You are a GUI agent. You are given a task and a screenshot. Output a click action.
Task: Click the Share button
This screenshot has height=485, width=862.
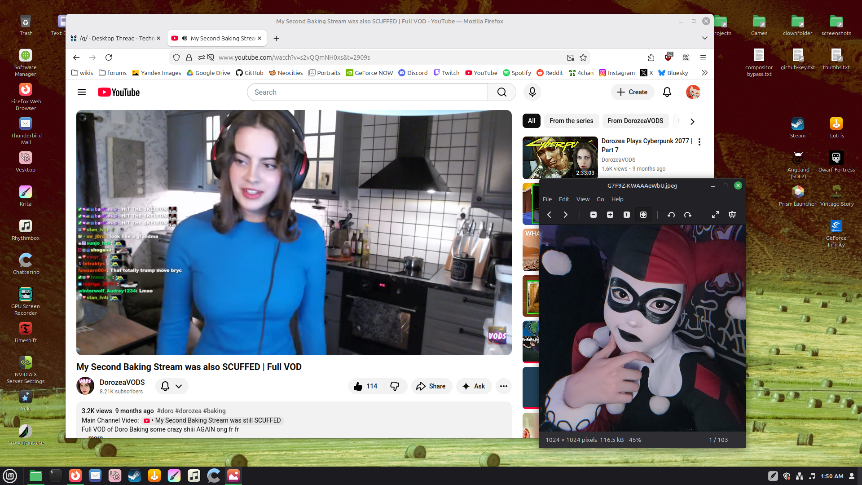tap(431, 386)
